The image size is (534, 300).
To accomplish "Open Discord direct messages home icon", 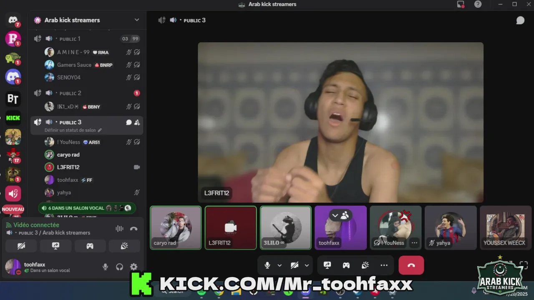I will click(x=13, y=20).
